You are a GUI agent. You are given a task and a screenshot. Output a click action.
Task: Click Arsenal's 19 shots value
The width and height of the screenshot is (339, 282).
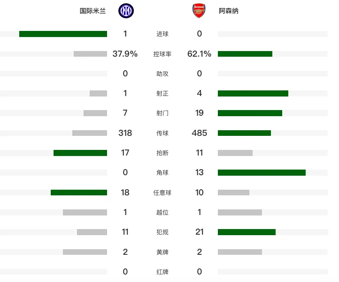click(x=200, y=113)
